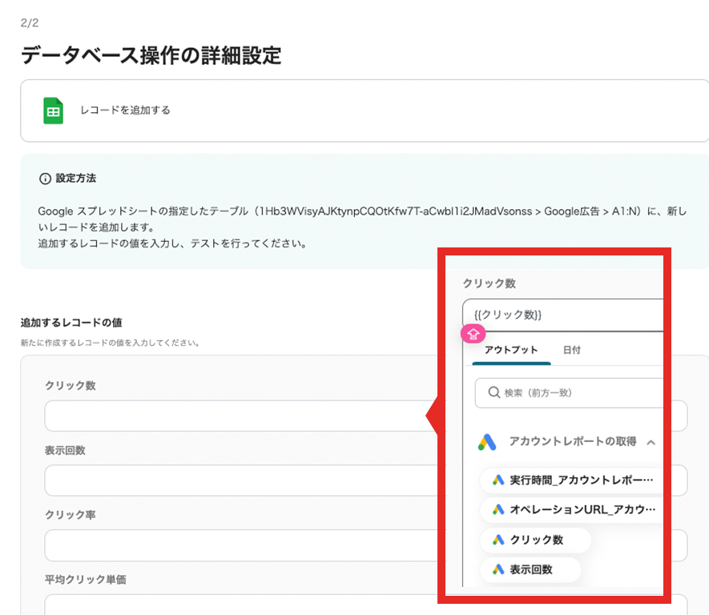Click Google Ads logo beside アカウントレポートの取得
Screen dimensions: 709x615
(x=488, y=442)
